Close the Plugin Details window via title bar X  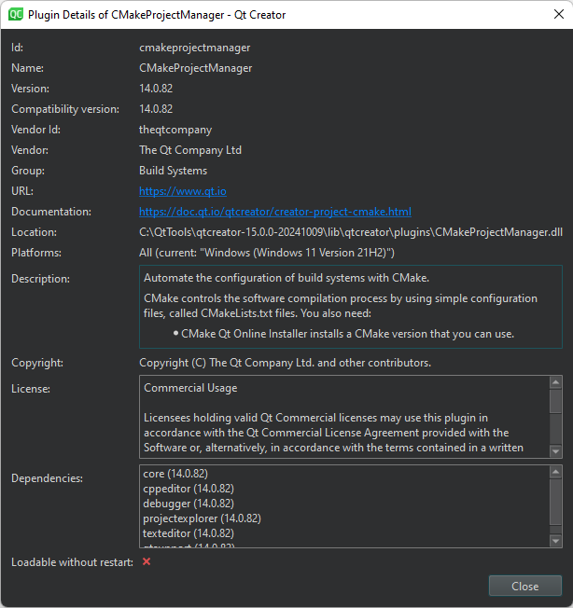point(552,15)
